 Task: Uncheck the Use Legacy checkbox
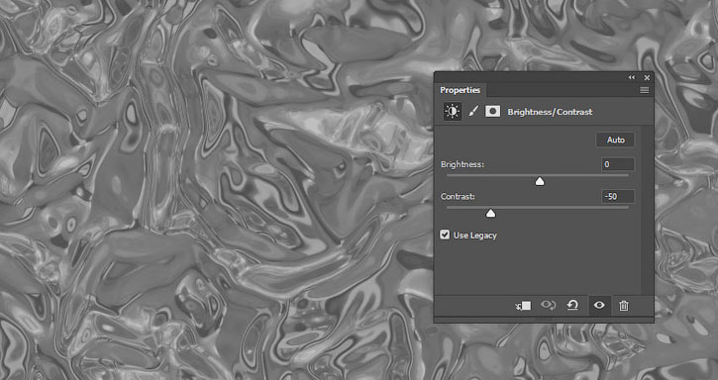click(445, 235)
